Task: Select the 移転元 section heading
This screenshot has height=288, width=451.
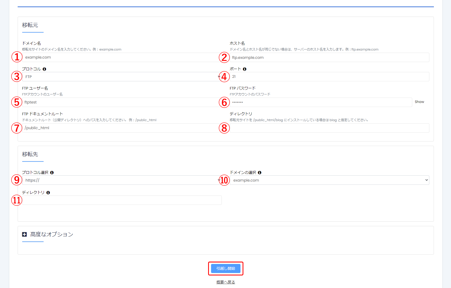Action: click(x=30, y=25)
